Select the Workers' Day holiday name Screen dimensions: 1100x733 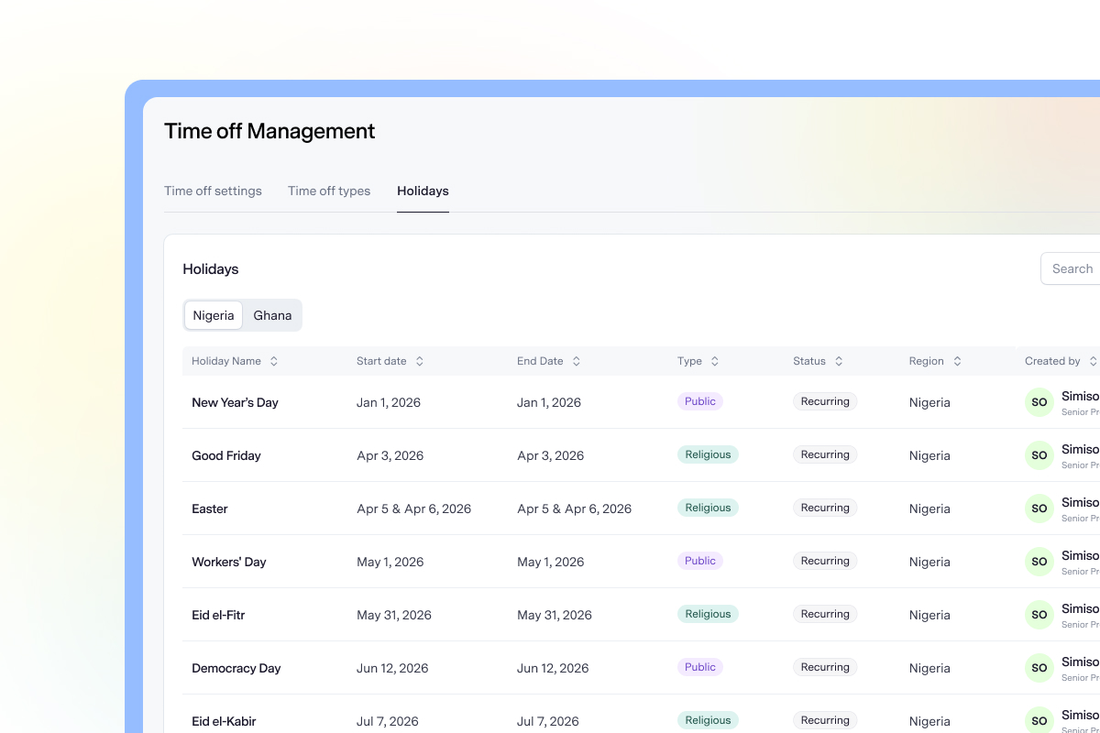(229, 562)
